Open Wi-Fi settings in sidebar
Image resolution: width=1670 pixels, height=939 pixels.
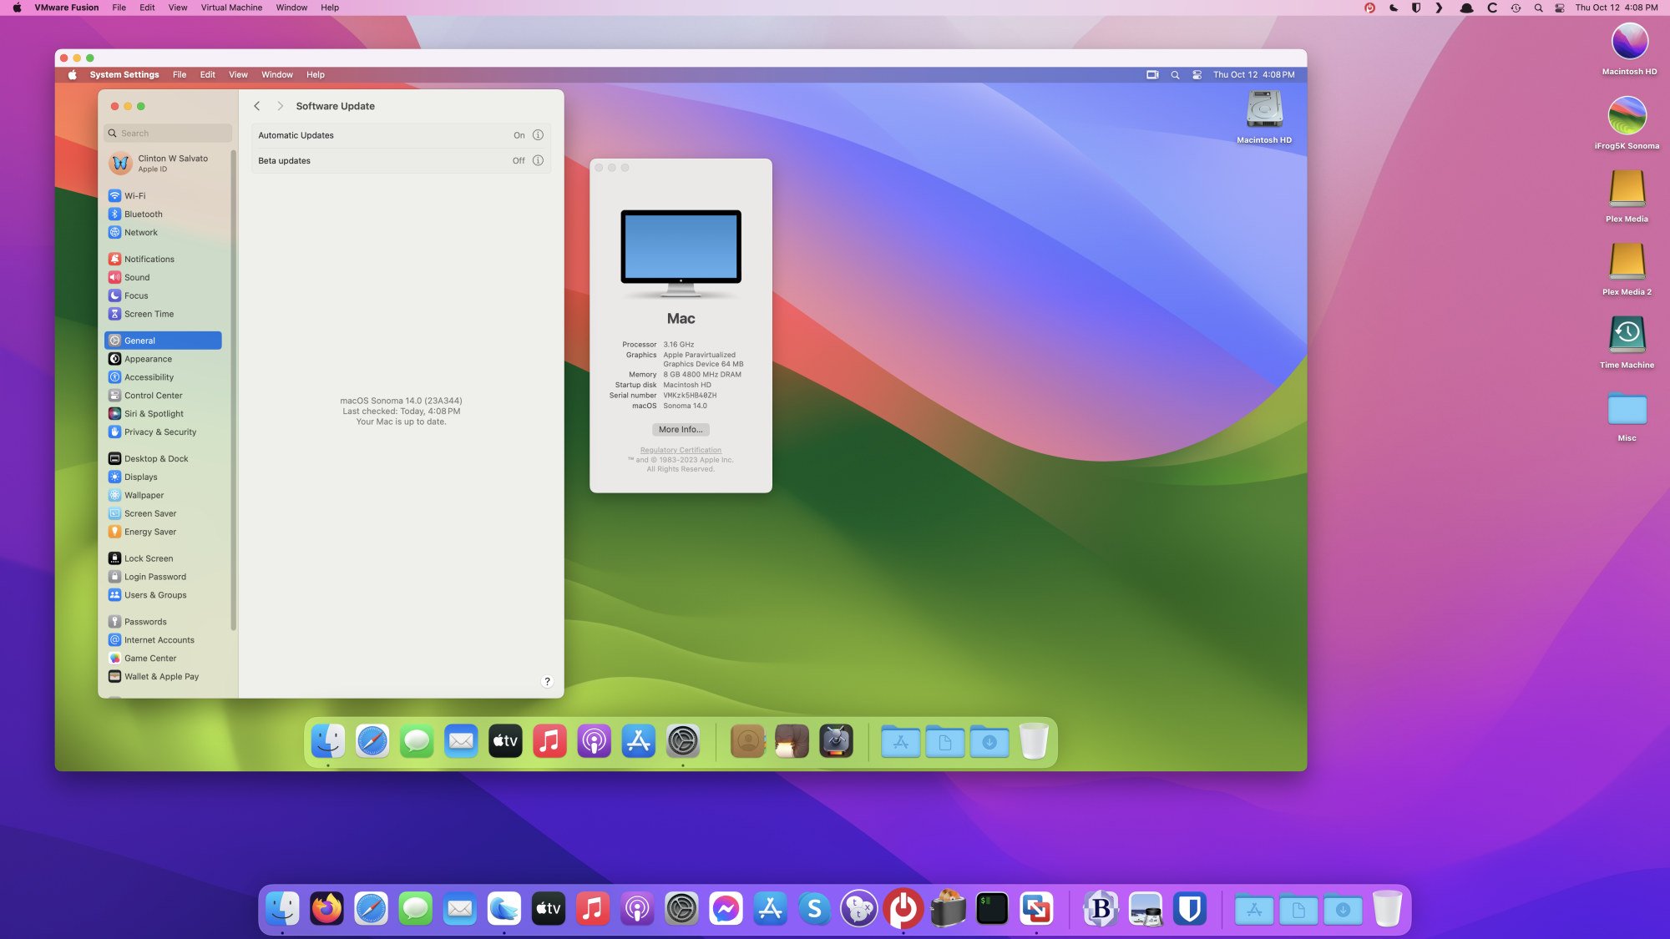click(163, 195)
